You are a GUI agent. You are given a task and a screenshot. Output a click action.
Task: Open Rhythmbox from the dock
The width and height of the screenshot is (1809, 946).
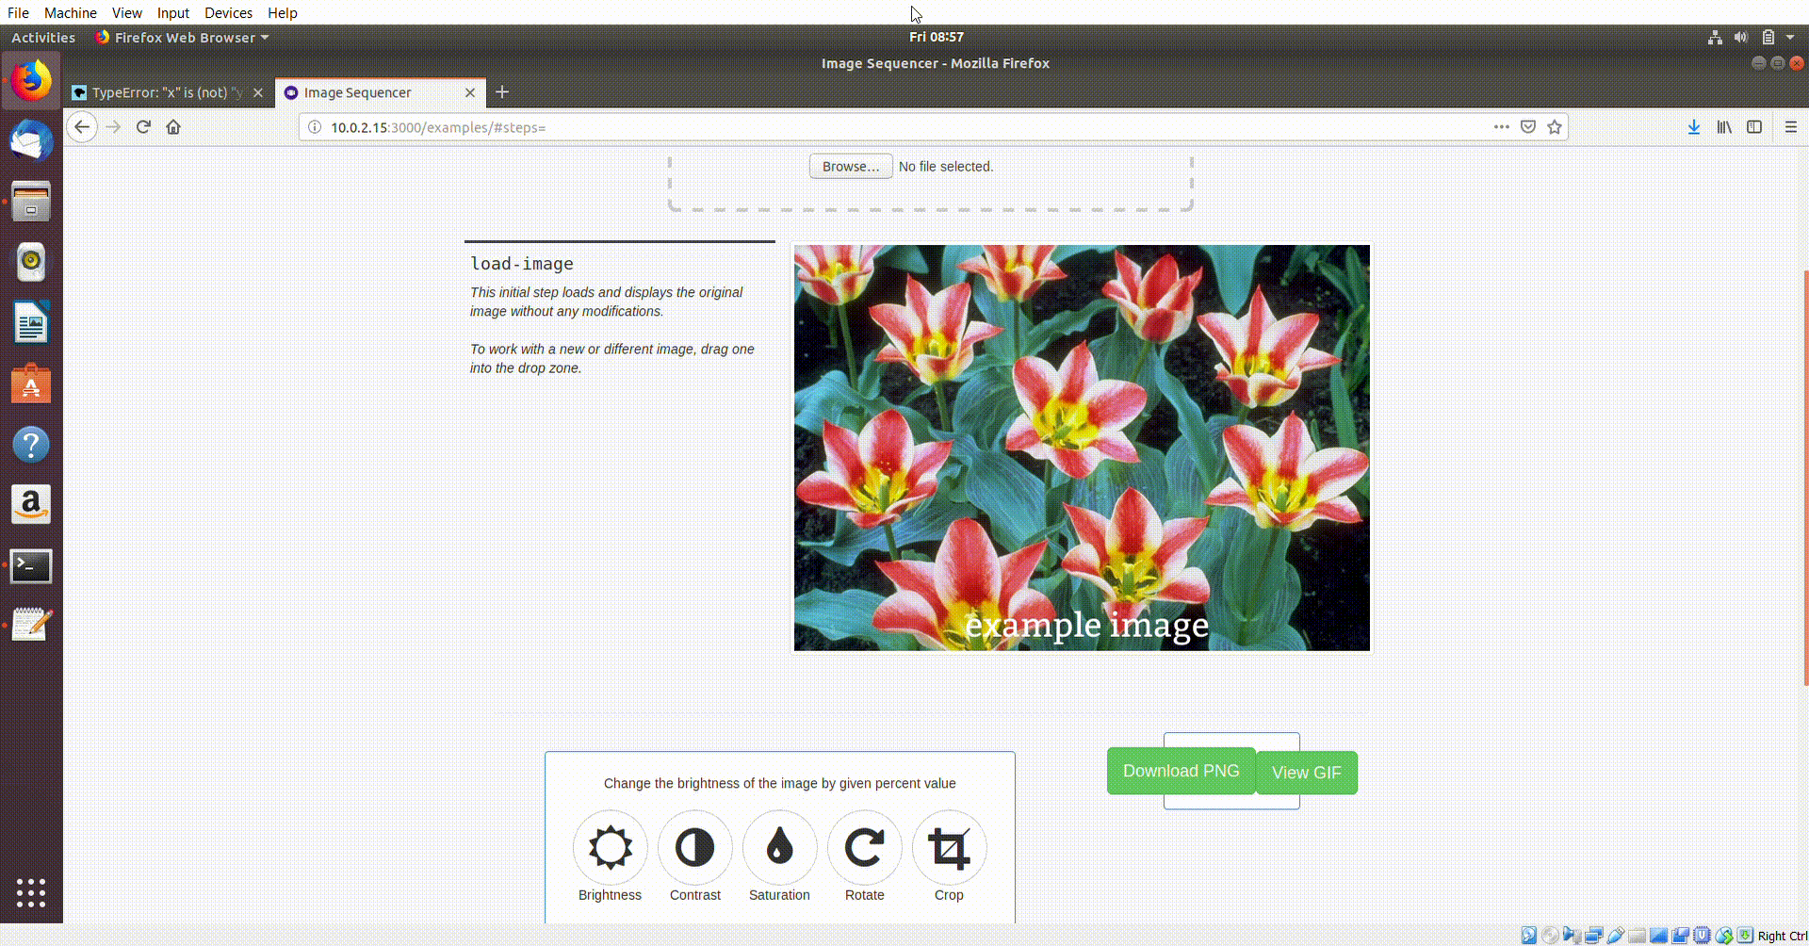pyautogui.click(x=31, y=261)
